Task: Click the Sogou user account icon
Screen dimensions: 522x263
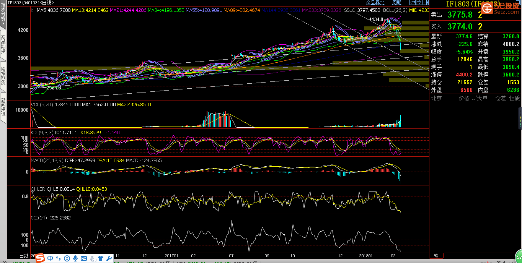Action: [x=93, y=259]
